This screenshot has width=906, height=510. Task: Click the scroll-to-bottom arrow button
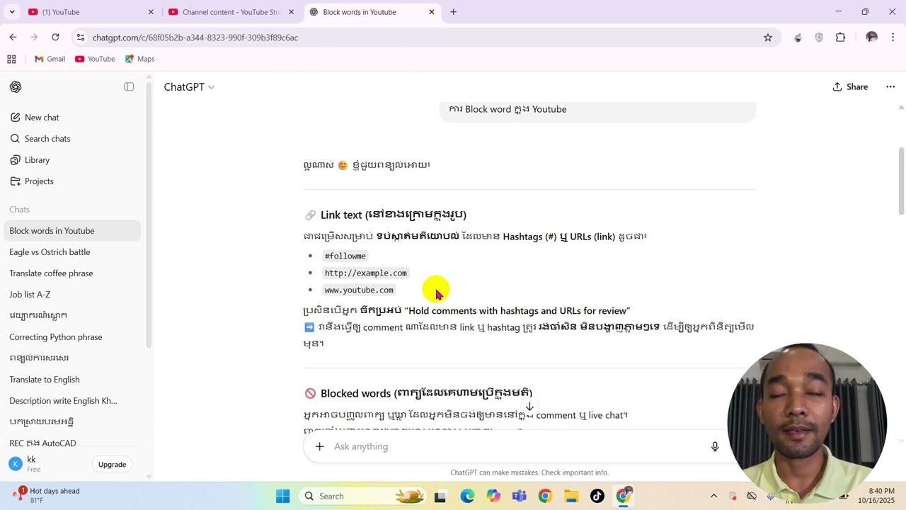[x=529, y=407]
